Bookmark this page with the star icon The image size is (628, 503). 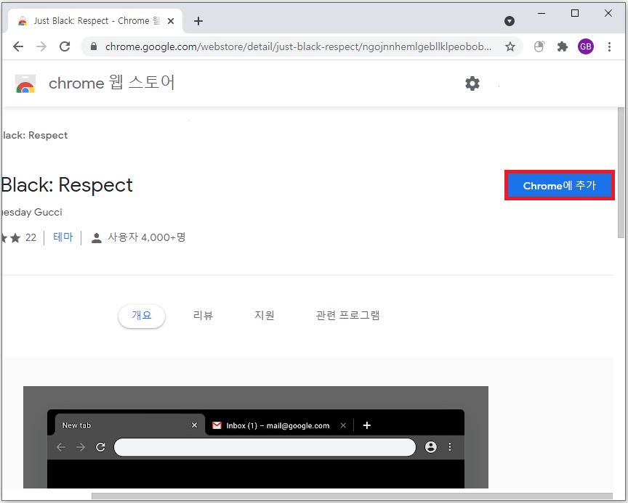[510, 46]
